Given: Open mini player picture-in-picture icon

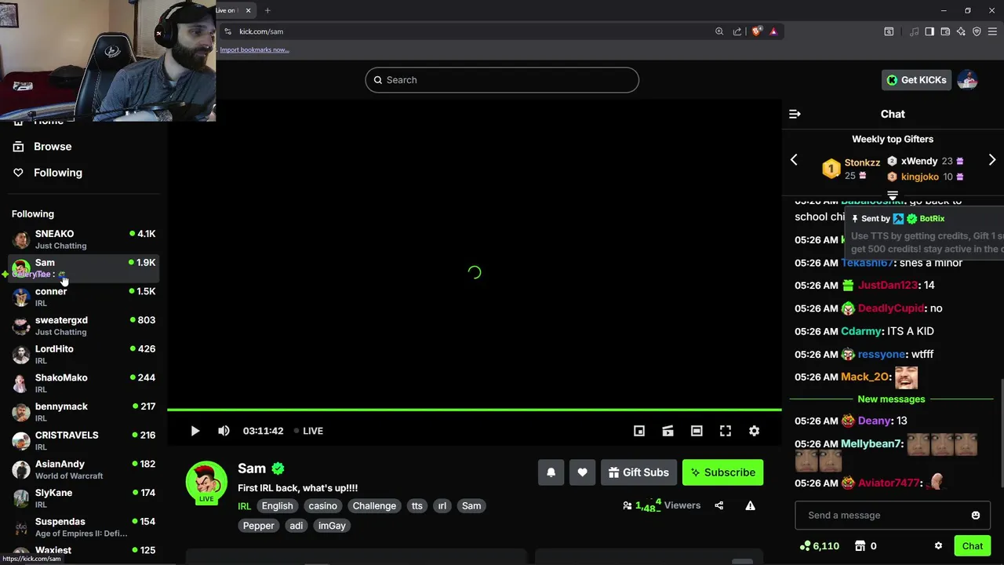Looking at the screenshot, I should 639,431.
